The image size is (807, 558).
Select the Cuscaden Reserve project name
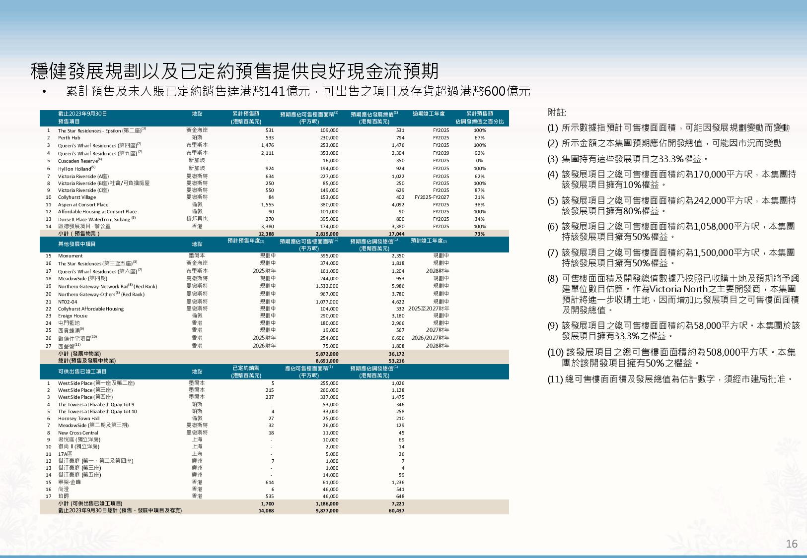point(79,161)
